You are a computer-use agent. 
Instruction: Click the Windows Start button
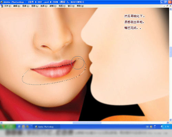[x=8, y=127]
